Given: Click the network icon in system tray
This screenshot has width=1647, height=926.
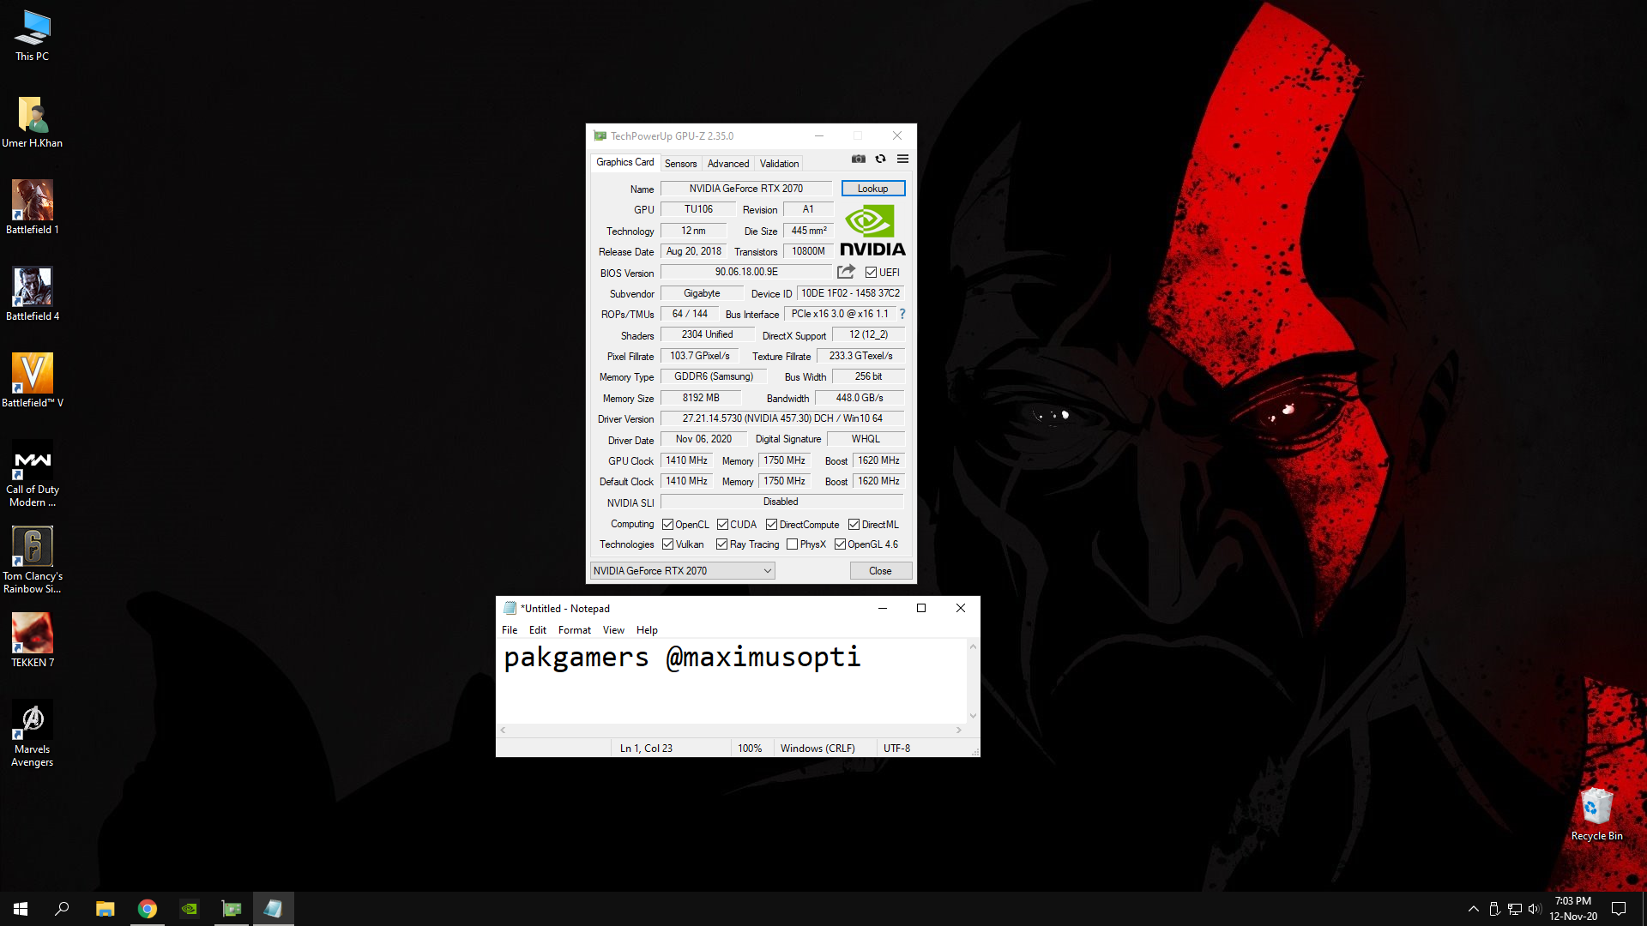Looking at the screenshot, I should click(1514, 909).
